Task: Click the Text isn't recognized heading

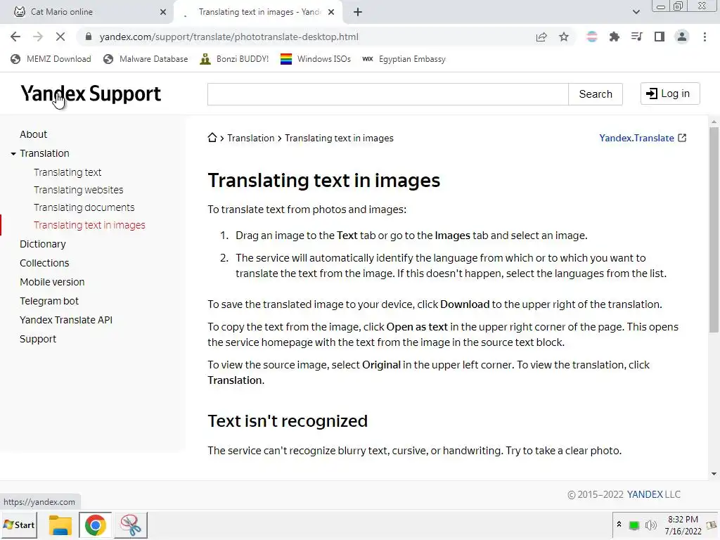Action: 288,421
